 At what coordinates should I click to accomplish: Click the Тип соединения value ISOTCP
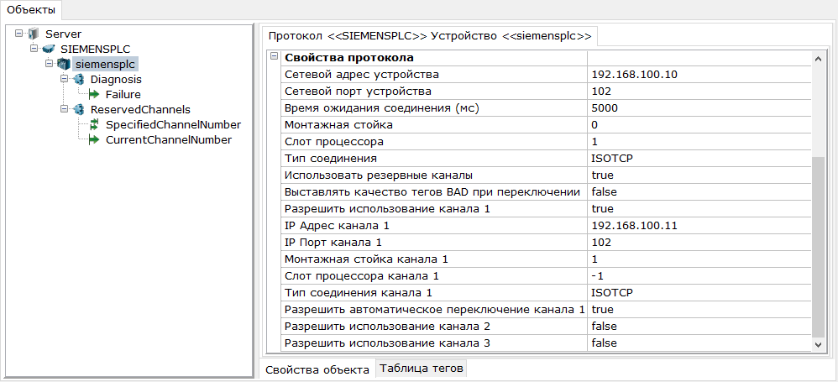pyautogui.click(x=699, y=158)
